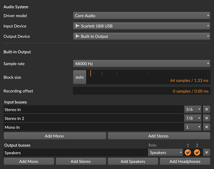
Task: Click the Block size slider
Action: tap(148, 77)
